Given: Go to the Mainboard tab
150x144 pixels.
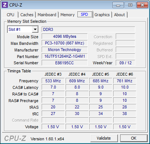Looking at the screenshot, I should pos(47,15).
